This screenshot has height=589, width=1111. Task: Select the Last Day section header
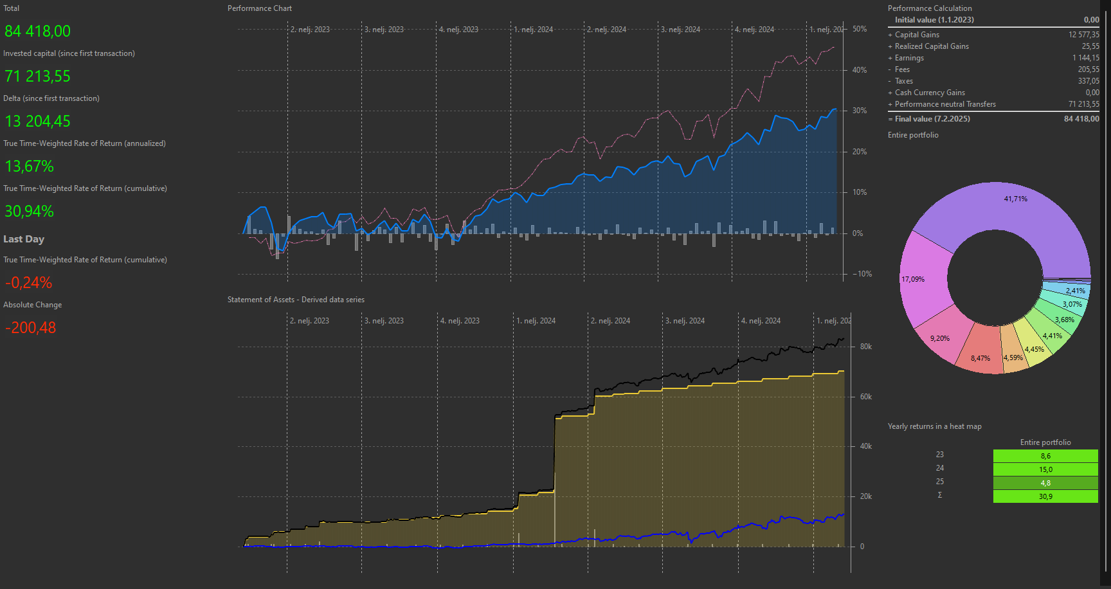click(x=24, y=239)
